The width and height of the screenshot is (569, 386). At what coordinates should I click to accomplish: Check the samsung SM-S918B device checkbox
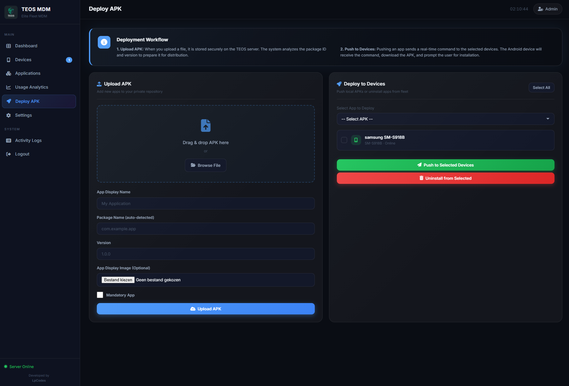point(344,140)
